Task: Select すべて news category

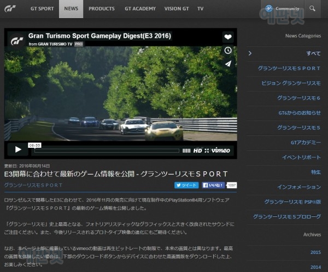Action: pos(313,54)
